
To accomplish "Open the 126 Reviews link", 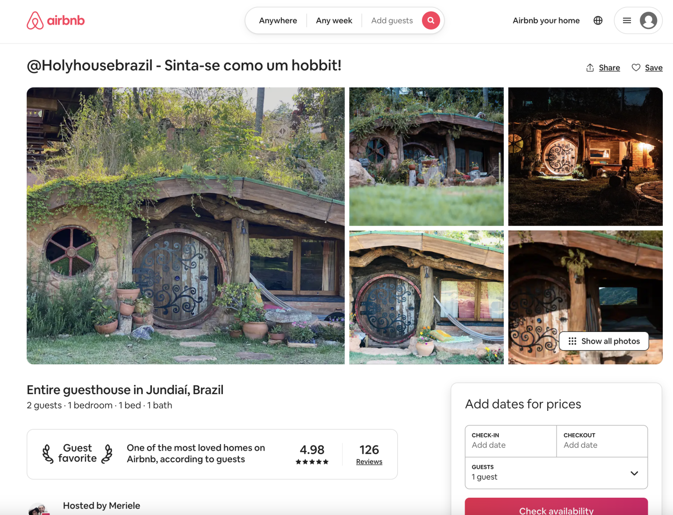I will click(369, 454).
